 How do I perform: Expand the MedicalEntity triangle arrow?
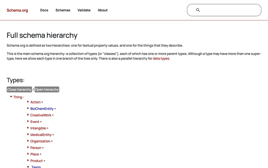point(28,134)
